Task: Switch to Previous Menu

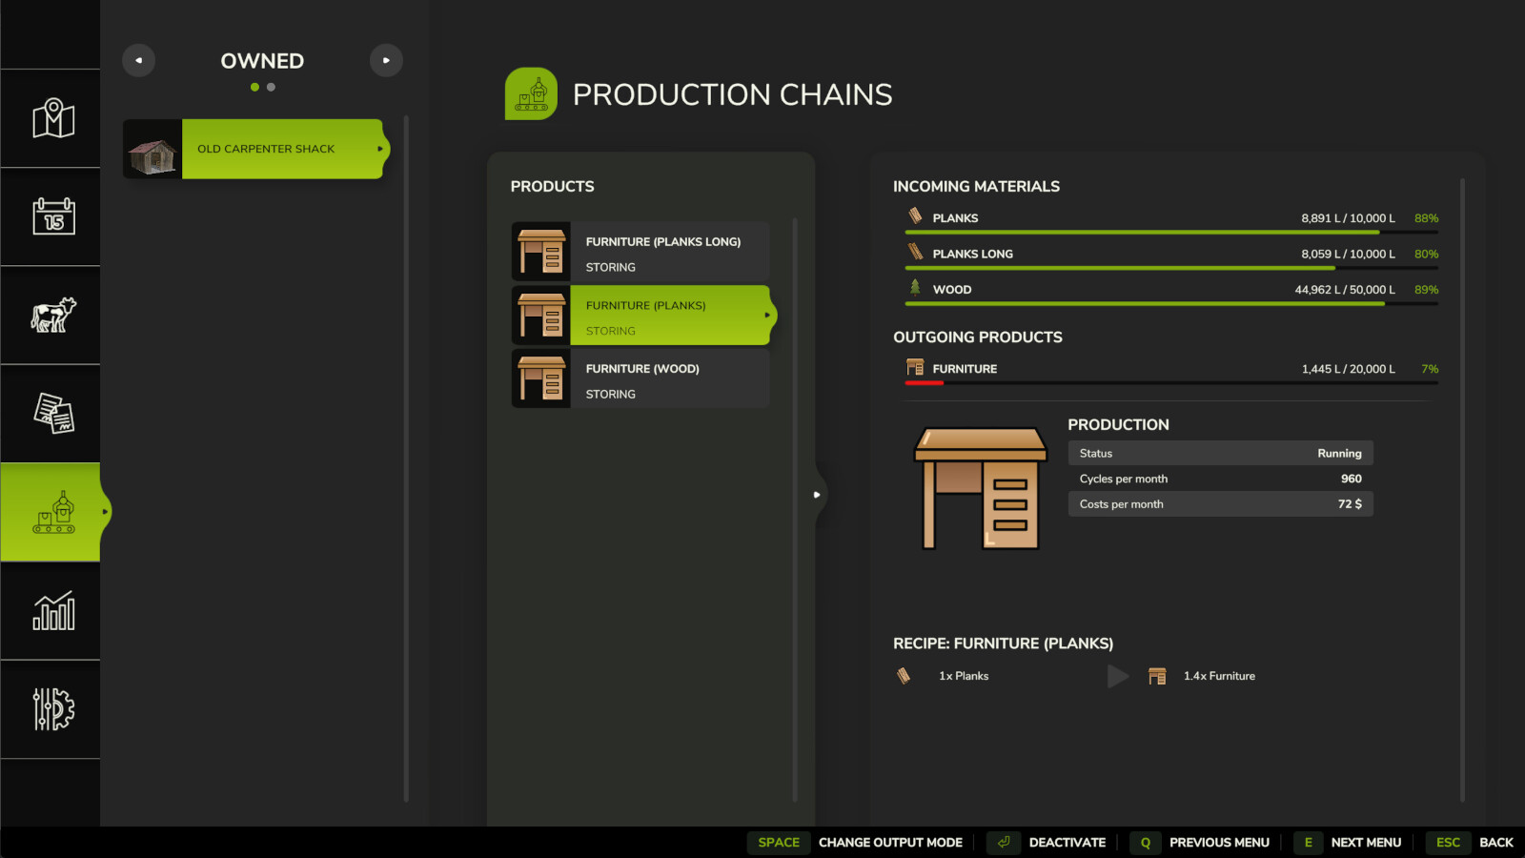Action: point(1201,843)
